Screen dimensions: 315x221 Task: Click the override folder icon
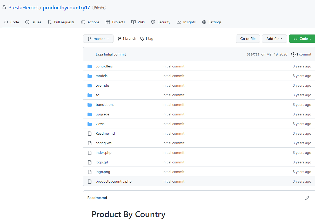pyautogui.click(x=90, y=86)
